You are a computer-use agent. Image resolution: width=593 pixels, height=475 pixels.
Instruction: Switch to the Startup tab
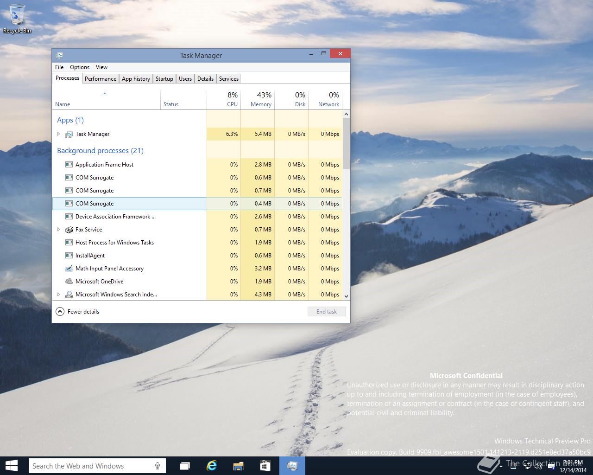(164, 79)
